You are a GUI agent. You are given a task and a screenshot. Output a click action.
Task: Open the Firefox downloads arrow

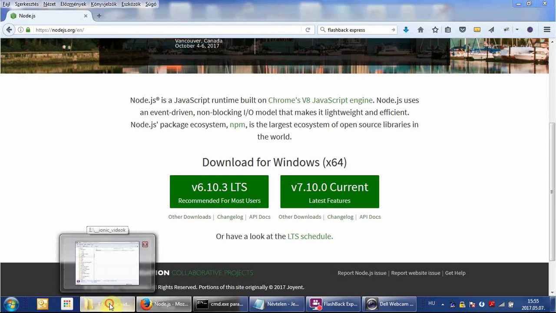406,30
